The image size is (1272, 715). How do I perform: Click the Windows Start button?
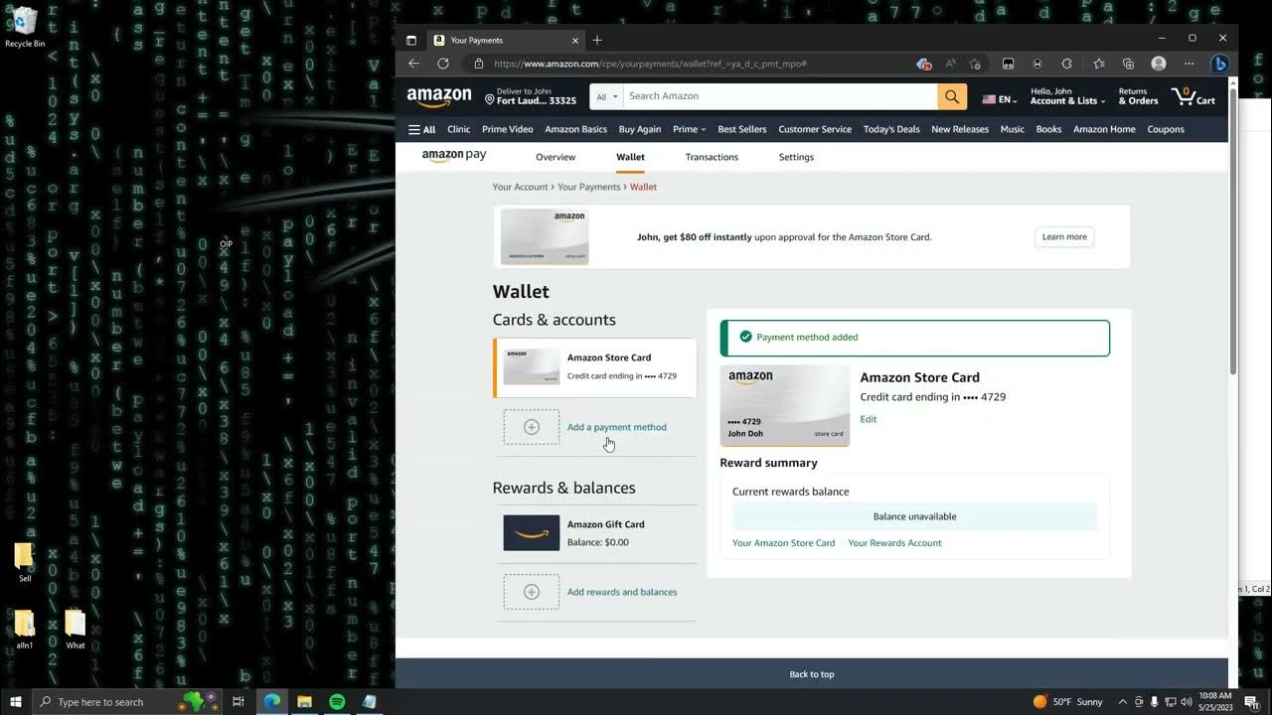point(16,701)
